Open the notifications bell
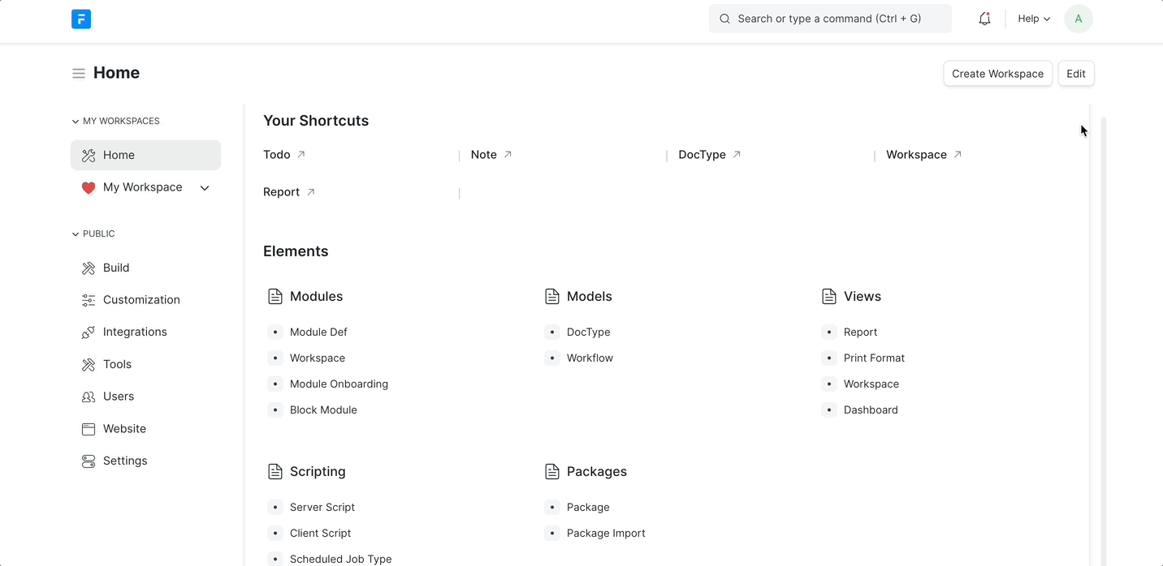The image size is (1163, 566). coord(984,19)
